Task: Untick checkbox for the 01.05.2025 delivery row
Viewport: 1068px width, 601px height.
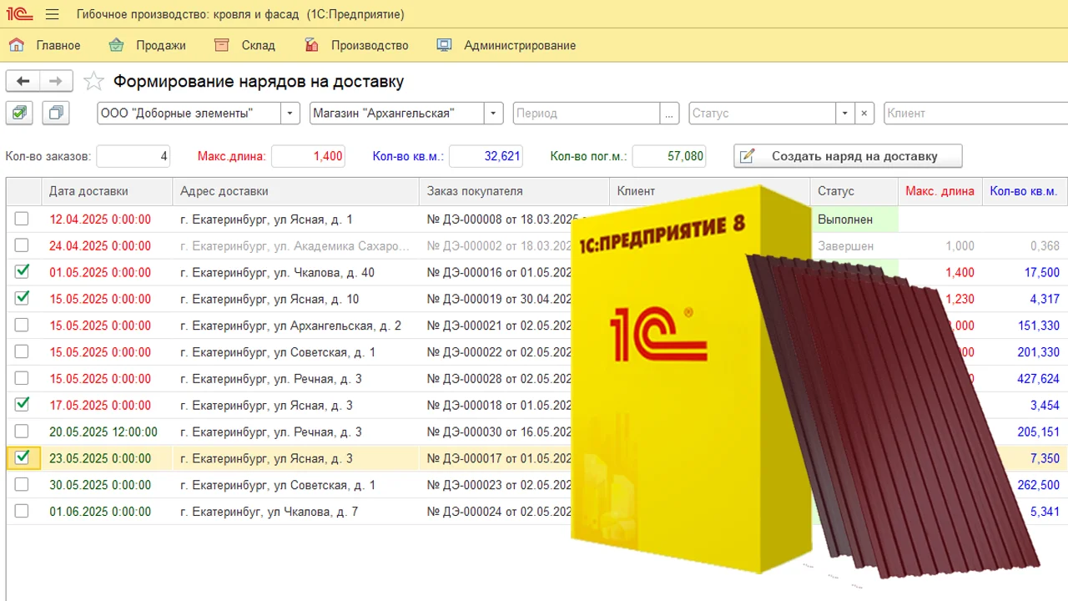Action: point(22,272)
